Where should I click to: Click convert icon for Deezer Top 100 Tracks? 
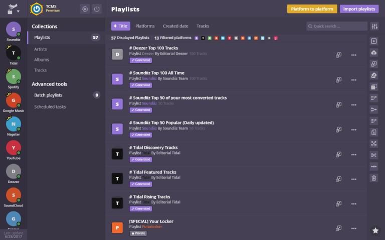coord(339,55)
